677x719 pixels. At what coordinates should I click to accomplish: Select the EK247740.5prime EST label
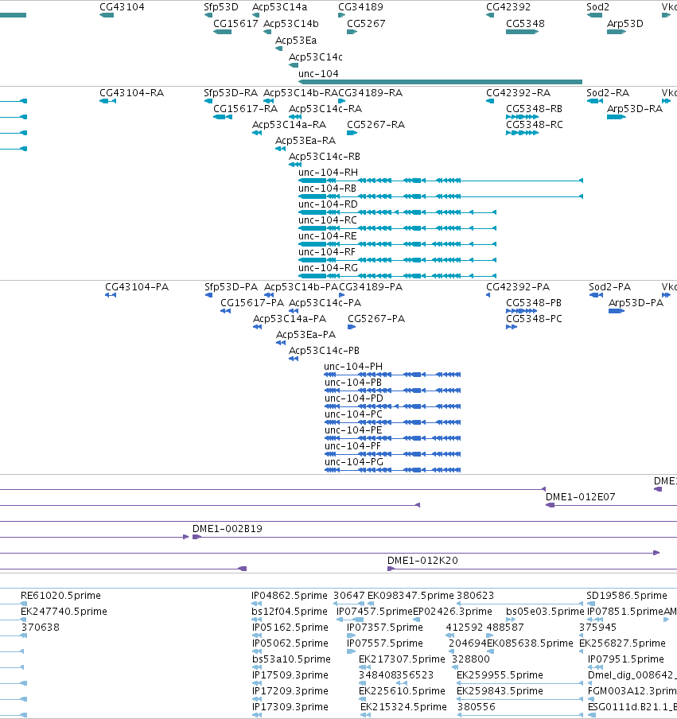click(x=64, y=612)
